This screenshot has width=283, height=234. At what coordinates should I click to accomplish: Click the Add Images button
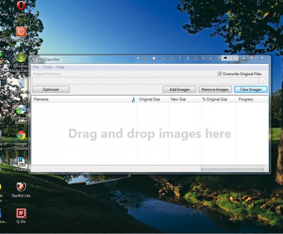179,89
